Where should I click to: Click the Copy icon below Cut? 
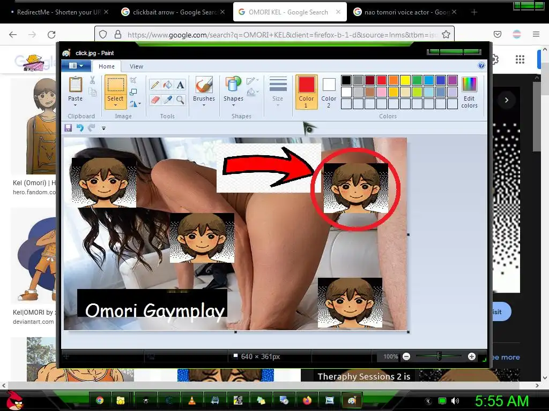point(92,92)
